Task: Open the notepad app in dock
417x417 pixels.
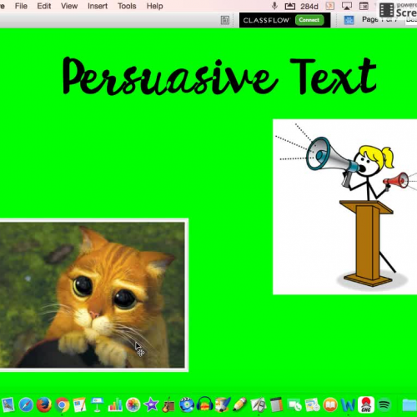Action: coord(276,405)
